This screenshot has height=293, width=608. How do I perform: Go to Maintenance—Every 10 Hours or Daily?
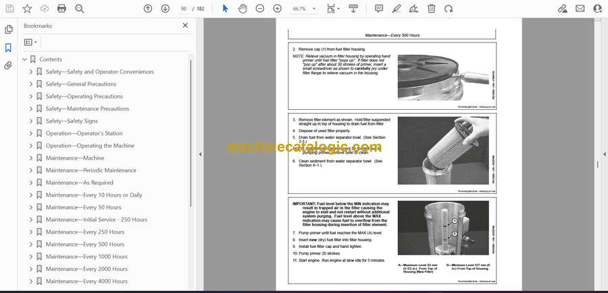coord(94,195)
